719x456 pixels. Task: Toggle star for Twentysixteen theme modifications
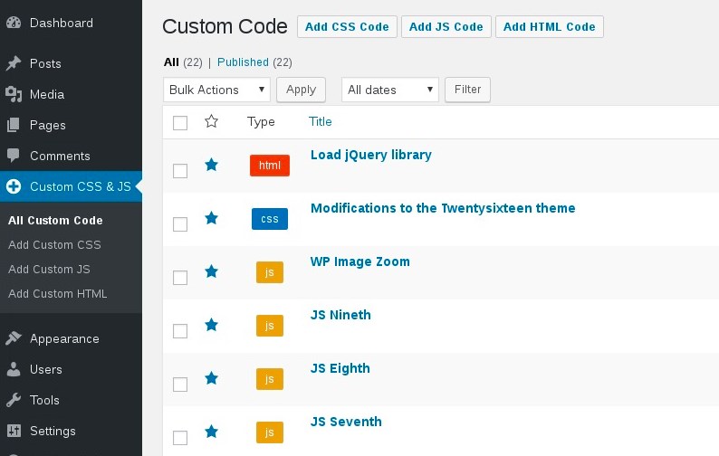click(211, 218)
